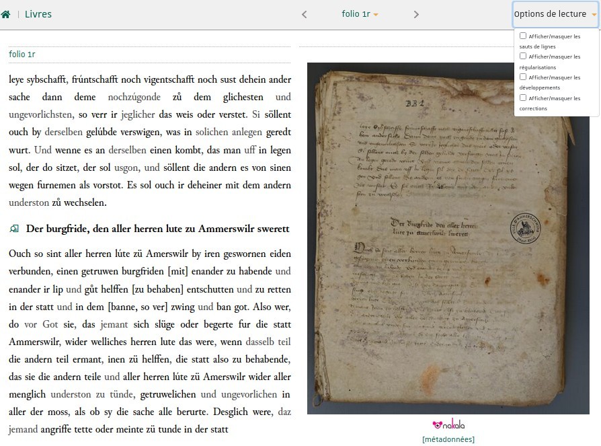This screenshot has height=446, width=601.
Task: Click the regularised word ungevorlichsten
Action: (x=40, y=114)
